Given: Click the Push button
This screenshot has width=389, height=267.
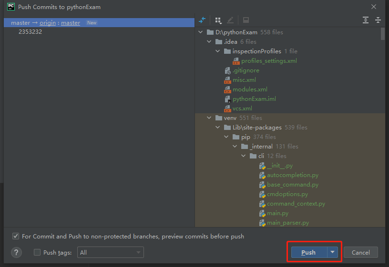Looking at the screenshot, I should (x=309, y=252).
